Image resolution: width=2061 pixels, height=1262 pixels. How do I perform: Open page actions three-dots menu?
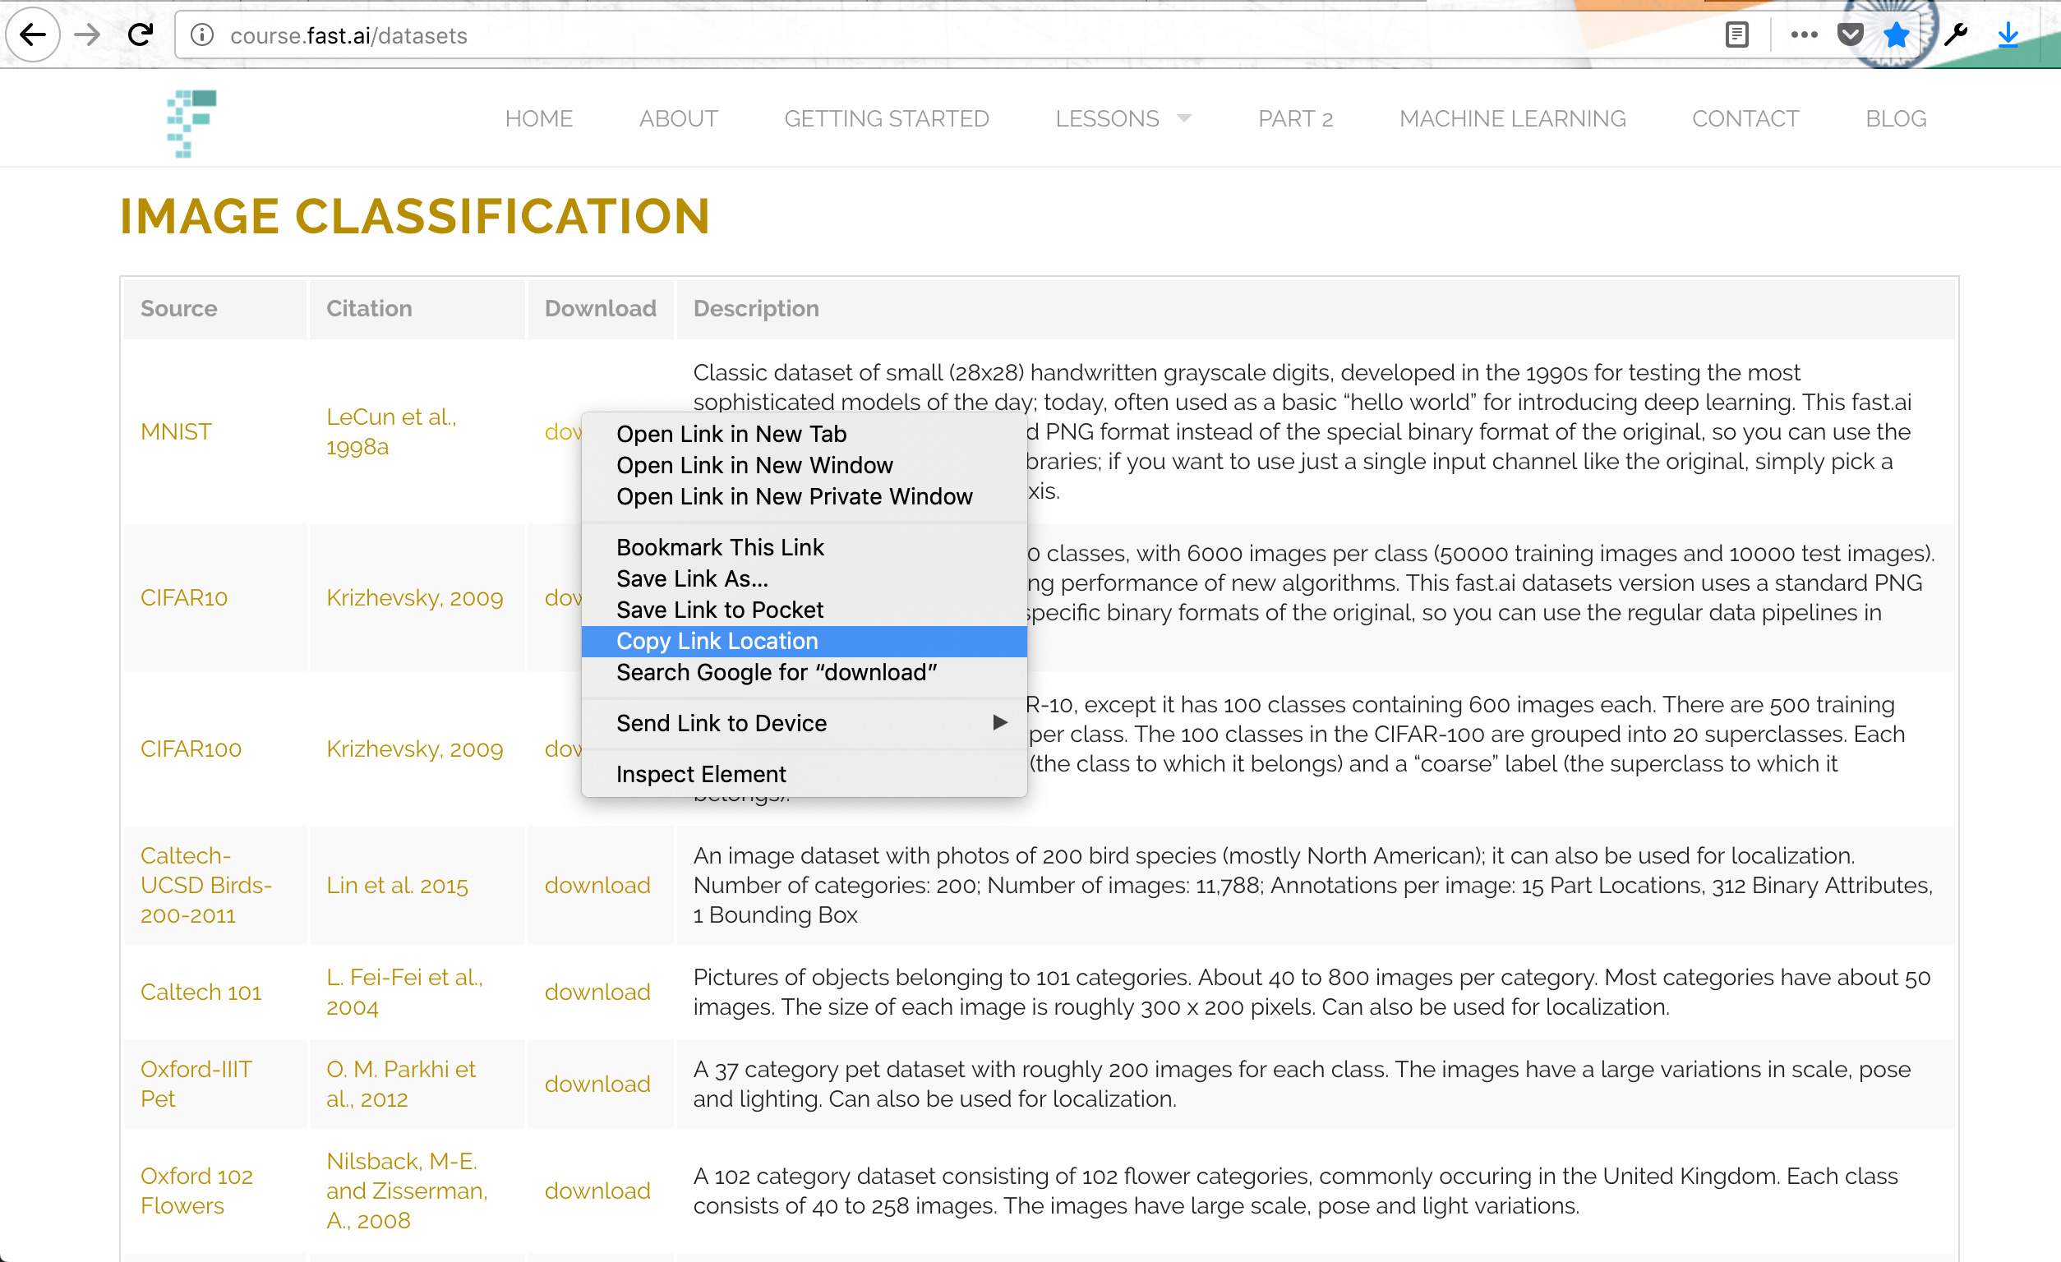1803,35
